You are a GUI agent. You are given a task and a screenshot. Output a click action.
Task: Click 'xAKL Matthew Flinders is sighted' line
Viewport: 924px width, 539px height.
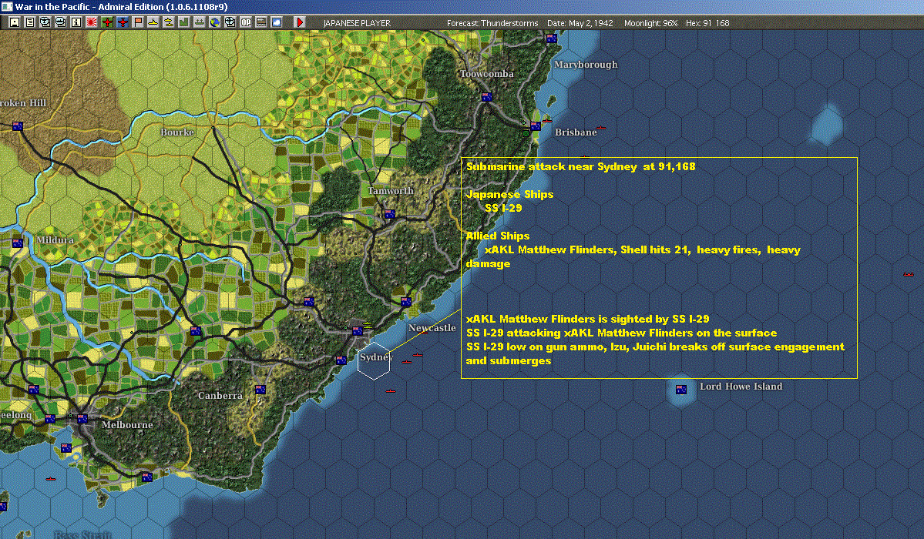[587, 320]
